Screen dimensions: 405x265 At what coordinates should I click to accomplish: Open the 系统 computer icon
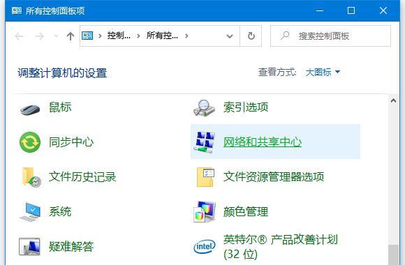point(30,212)
